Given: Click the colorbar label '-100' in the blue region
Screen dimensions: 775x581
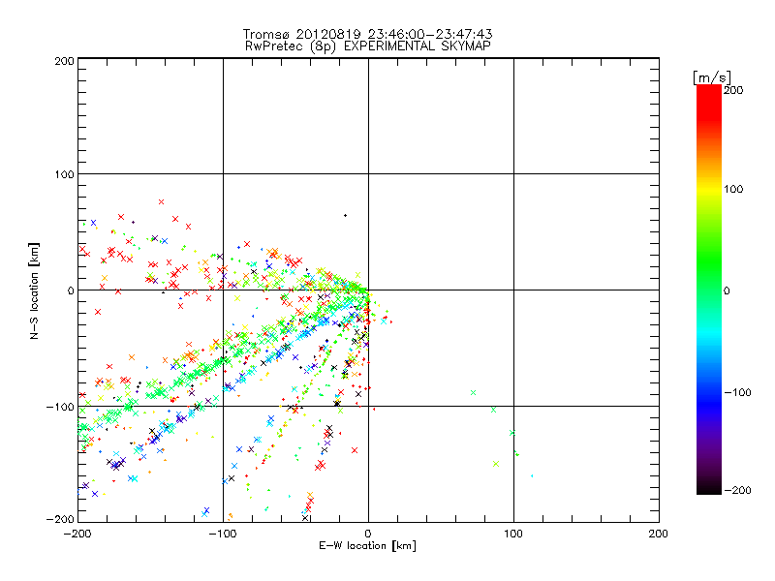Looking at the screenshot, I should pos(737,393).
